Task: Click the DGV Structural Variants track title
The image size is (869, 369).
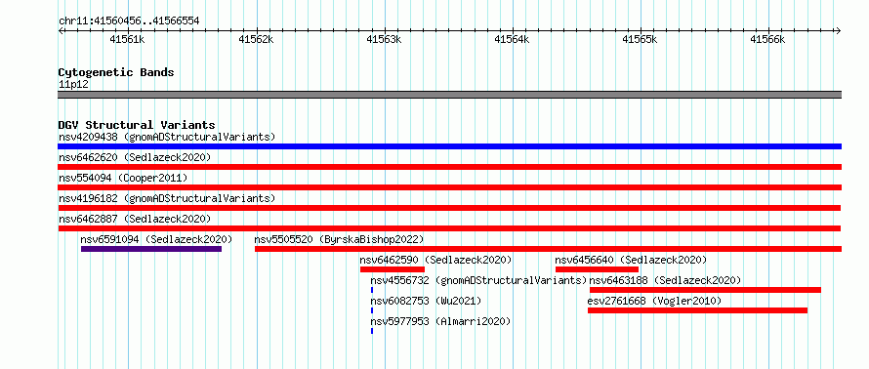Action: point(137,125)
